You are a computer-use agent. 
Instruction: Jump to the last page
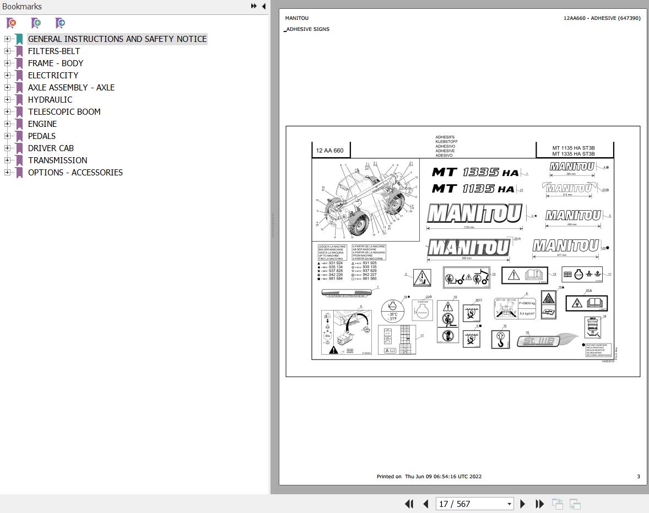(x=539, y=504)
